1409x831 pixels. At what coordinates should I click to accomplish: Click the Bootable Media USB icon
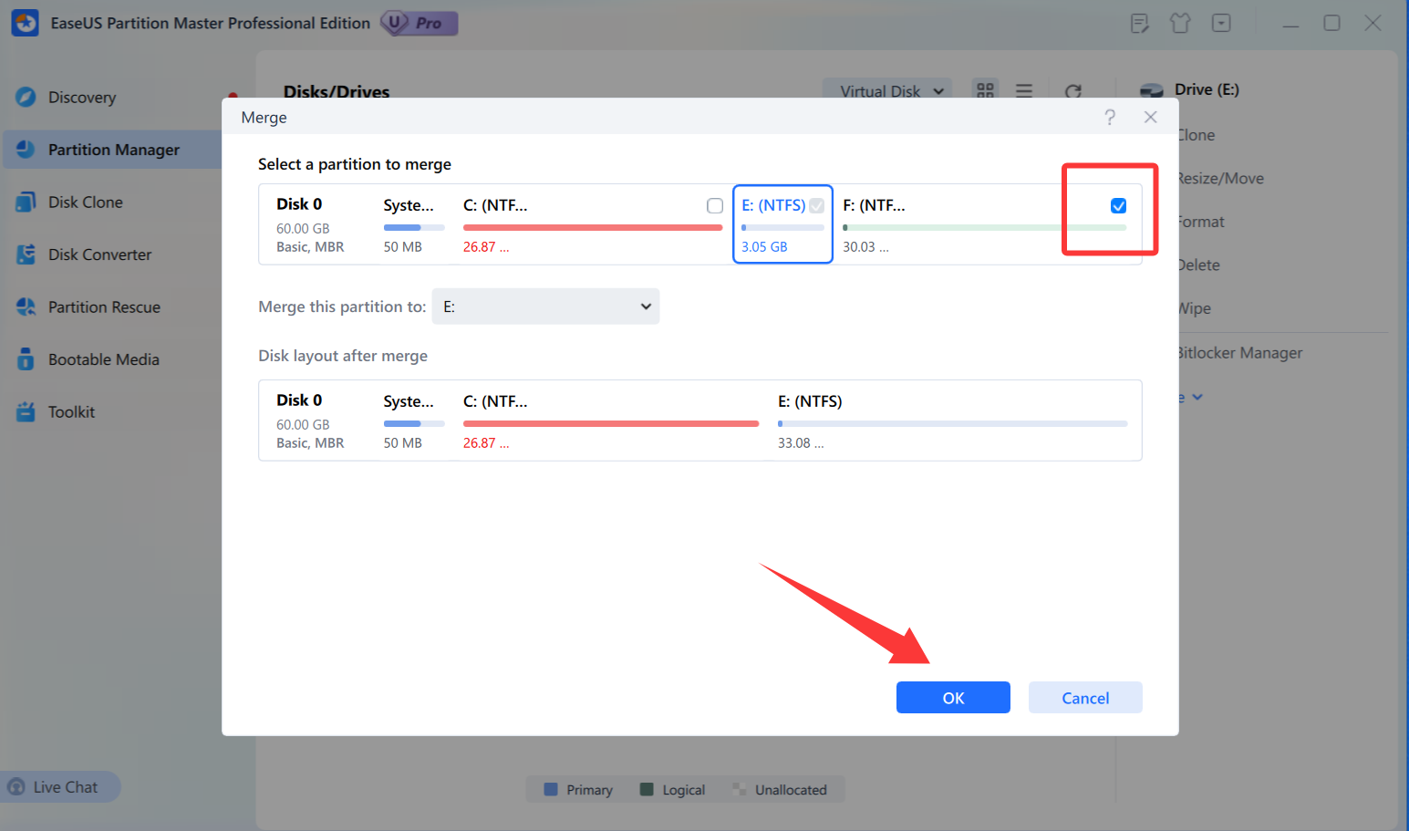coord(26,358)
